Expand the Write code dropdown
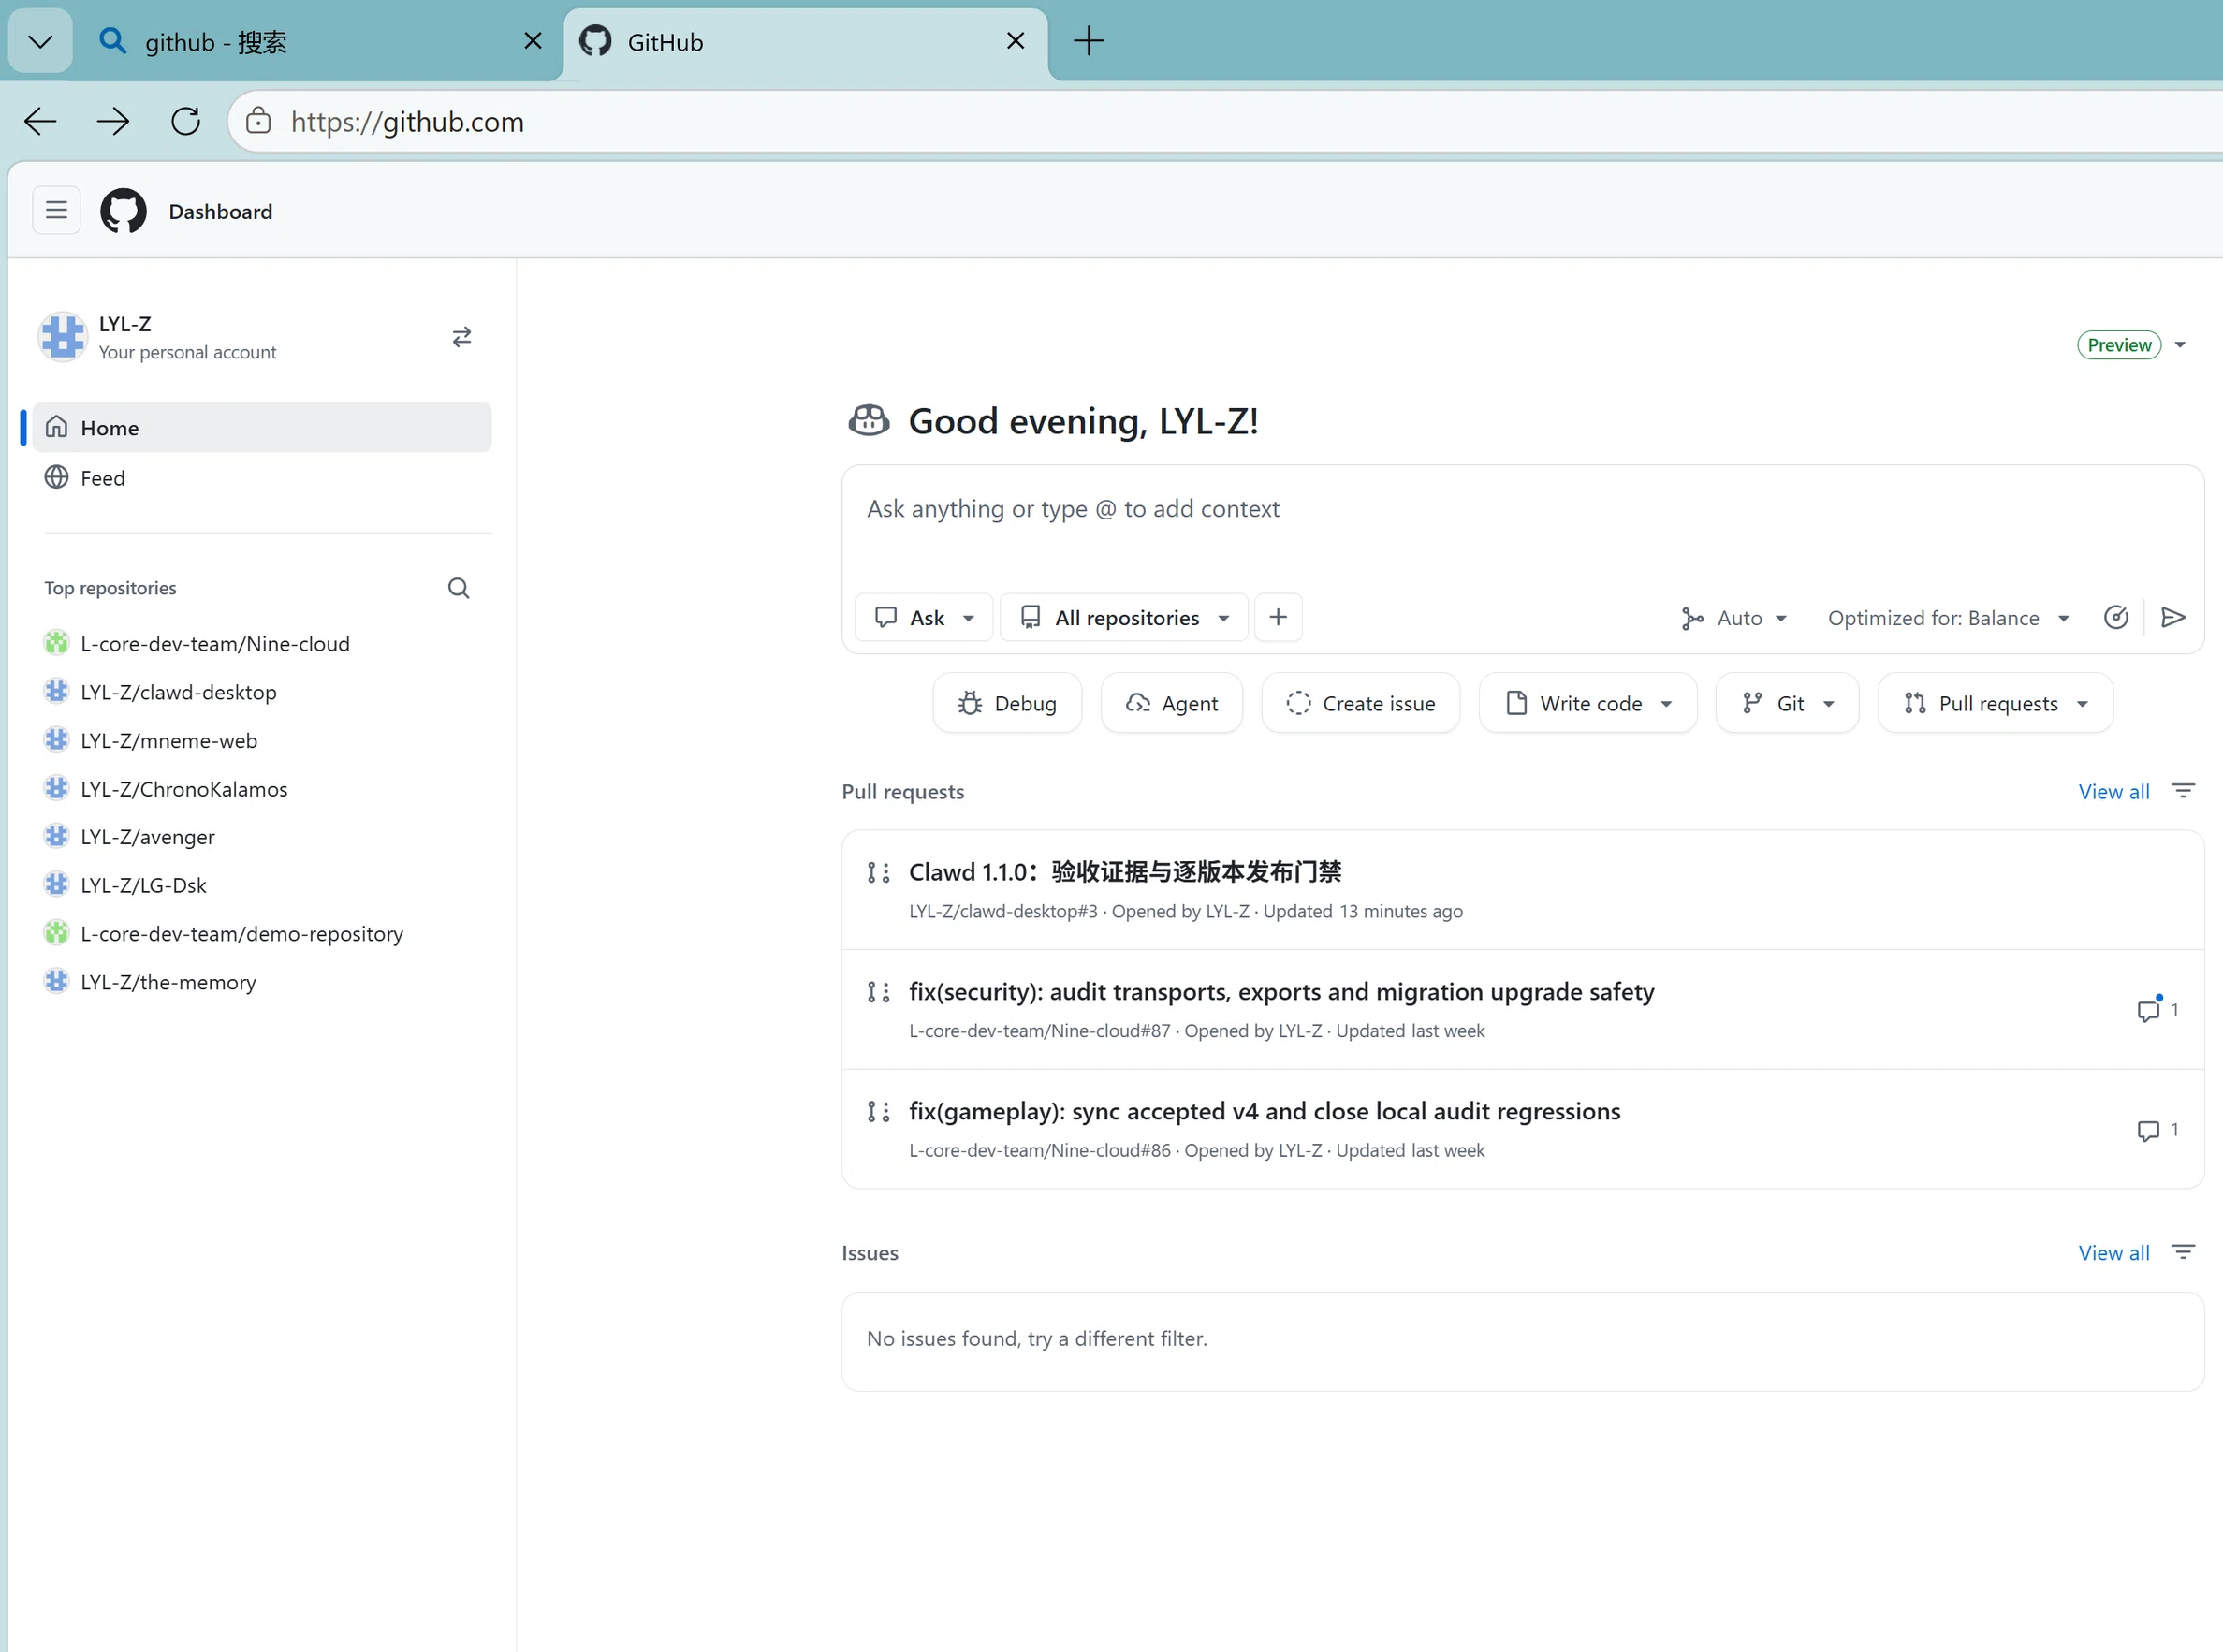2223x1652 pixels. click(1588, 703)
